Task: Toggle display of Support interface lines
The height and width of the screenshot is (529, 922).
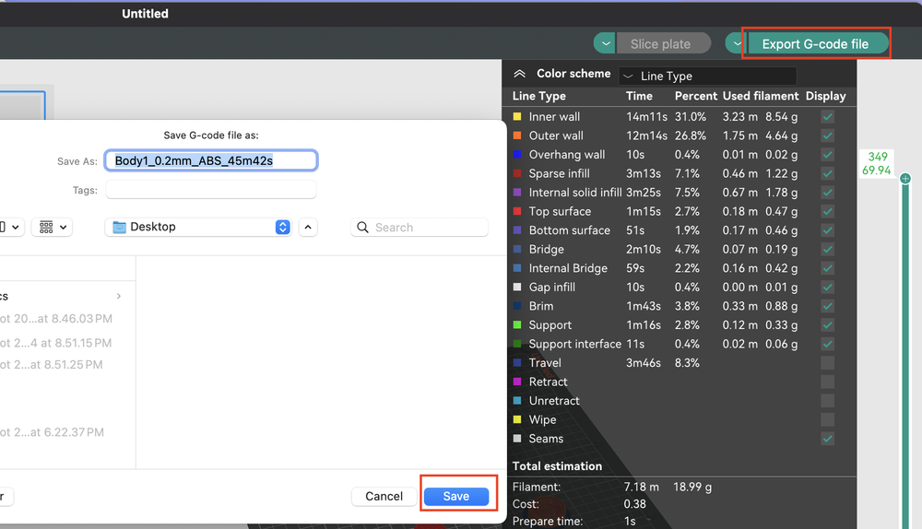Action: 827,344
